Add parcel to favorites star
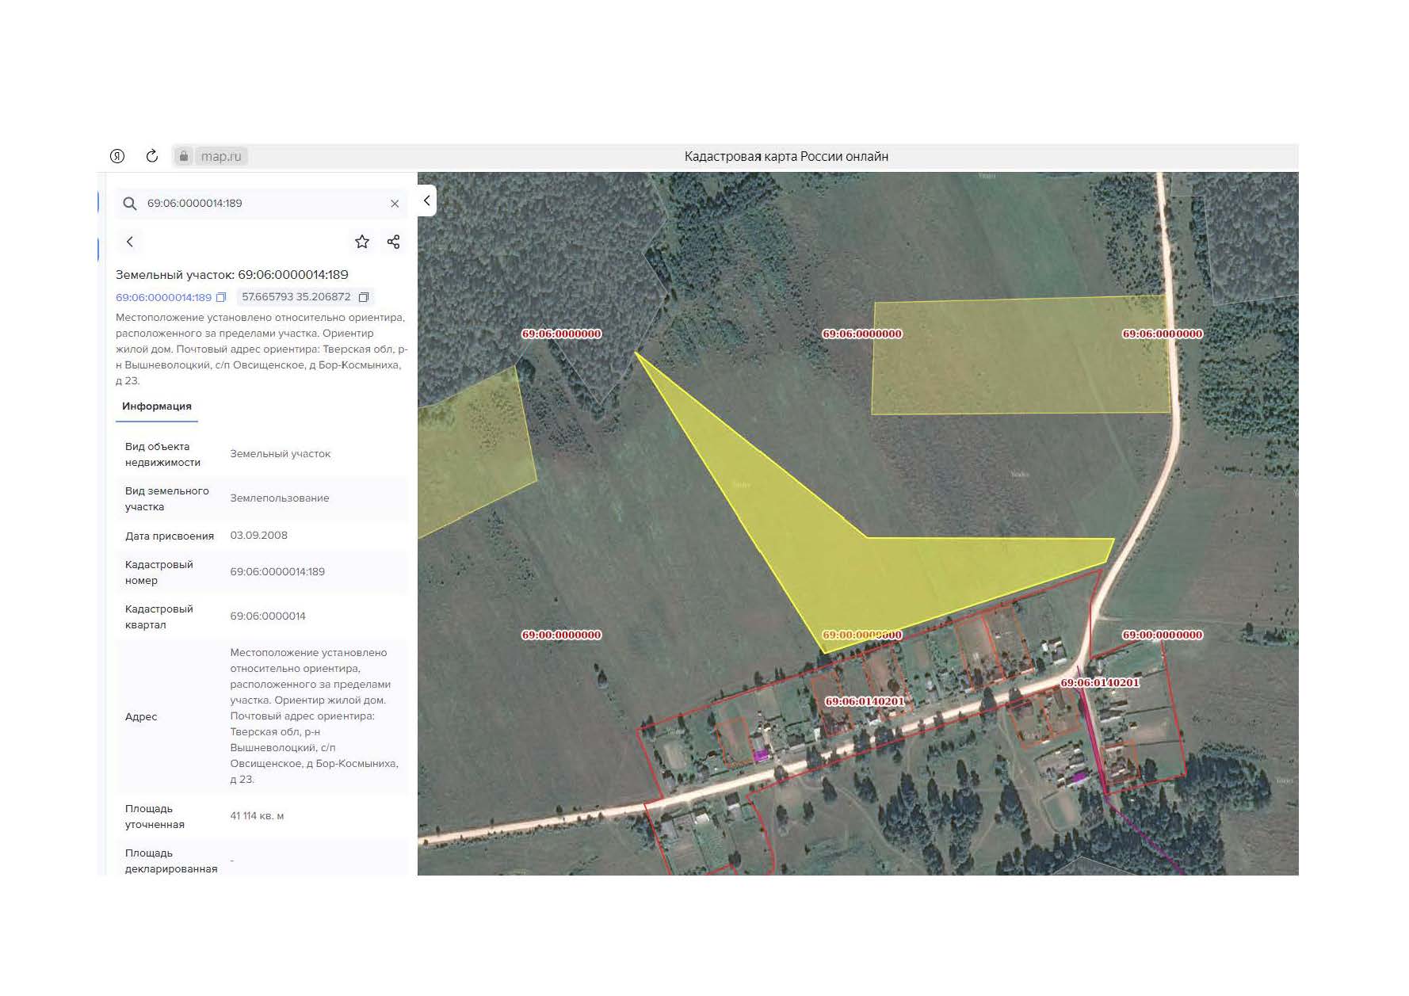Image resolution: width=1409 pixels, height=996 pixels. click(x=362, y=242)
